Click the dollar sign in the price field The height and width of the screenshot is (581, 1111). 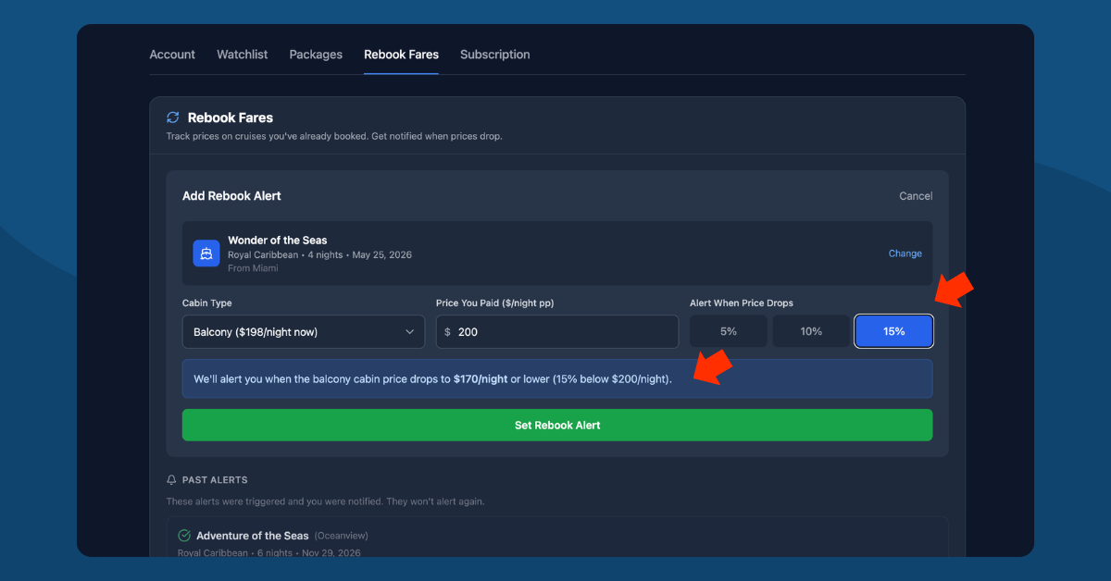pyautogui.click(x=448, y=330)
